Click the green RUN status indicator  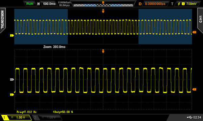30,4
